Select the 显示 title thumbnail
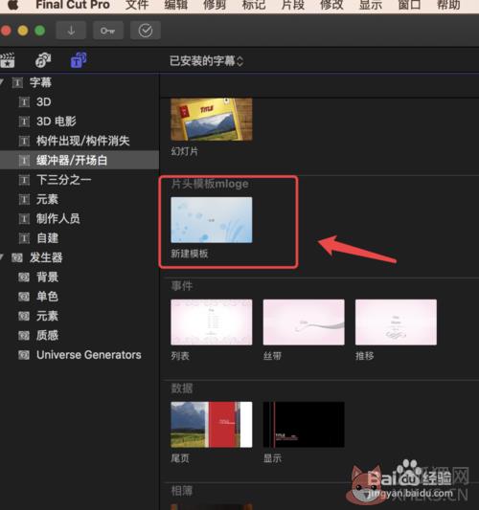 (304, 425)
